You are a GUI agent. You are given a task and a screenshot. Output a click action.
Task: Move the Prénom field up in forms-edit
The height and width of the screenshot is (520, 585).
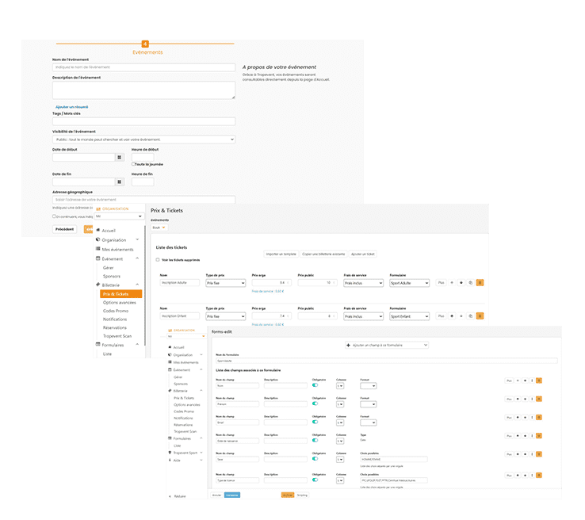click(518, 399)
